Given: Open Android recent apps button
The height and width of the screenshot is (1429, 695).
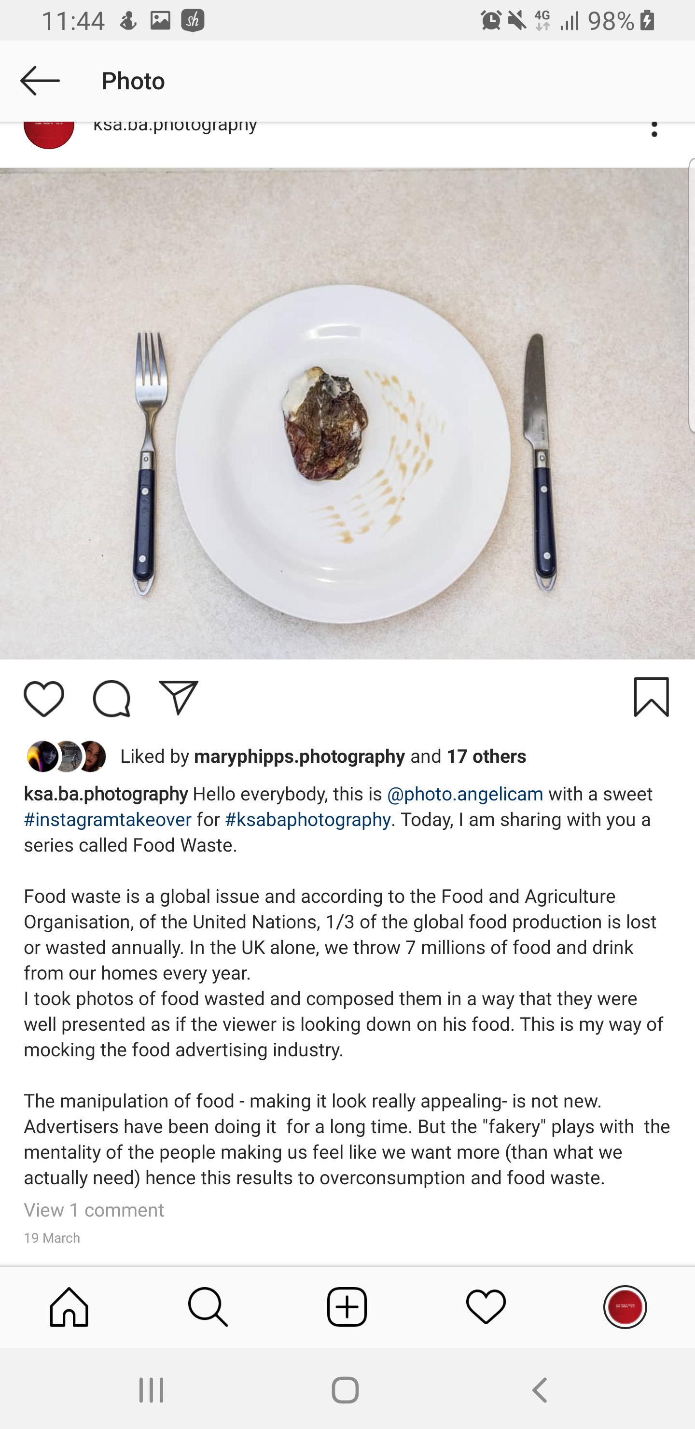Looking at the screenshot, I should (x=151, y=1390).
